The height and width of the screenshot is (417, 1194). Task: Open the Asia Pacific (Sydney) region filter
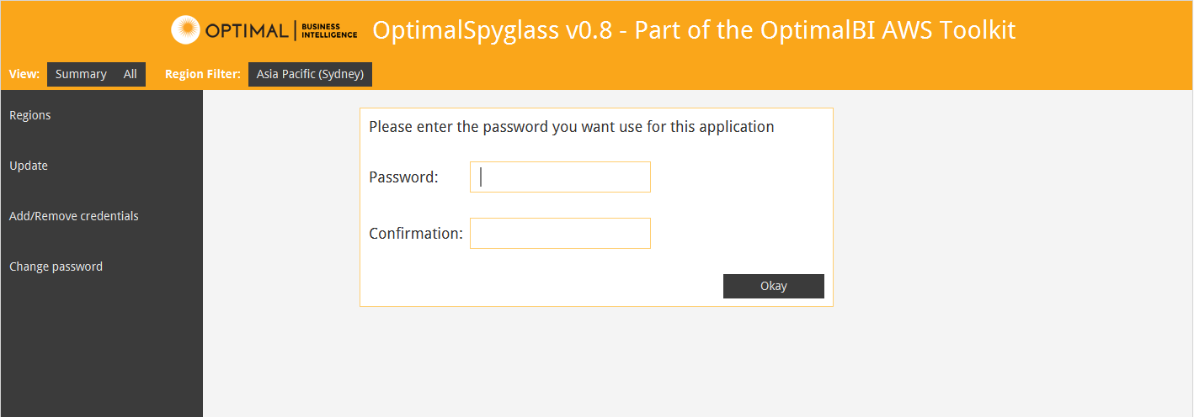310,74
